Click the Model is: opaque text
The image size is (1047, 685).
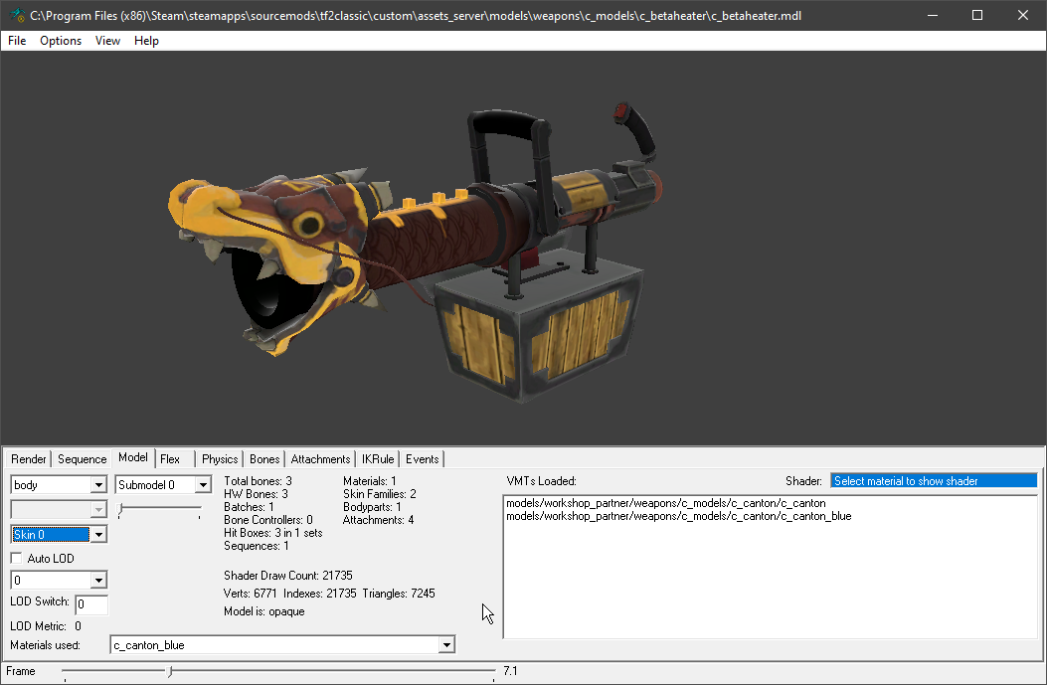pyautogui.click(x=263, y=611)
